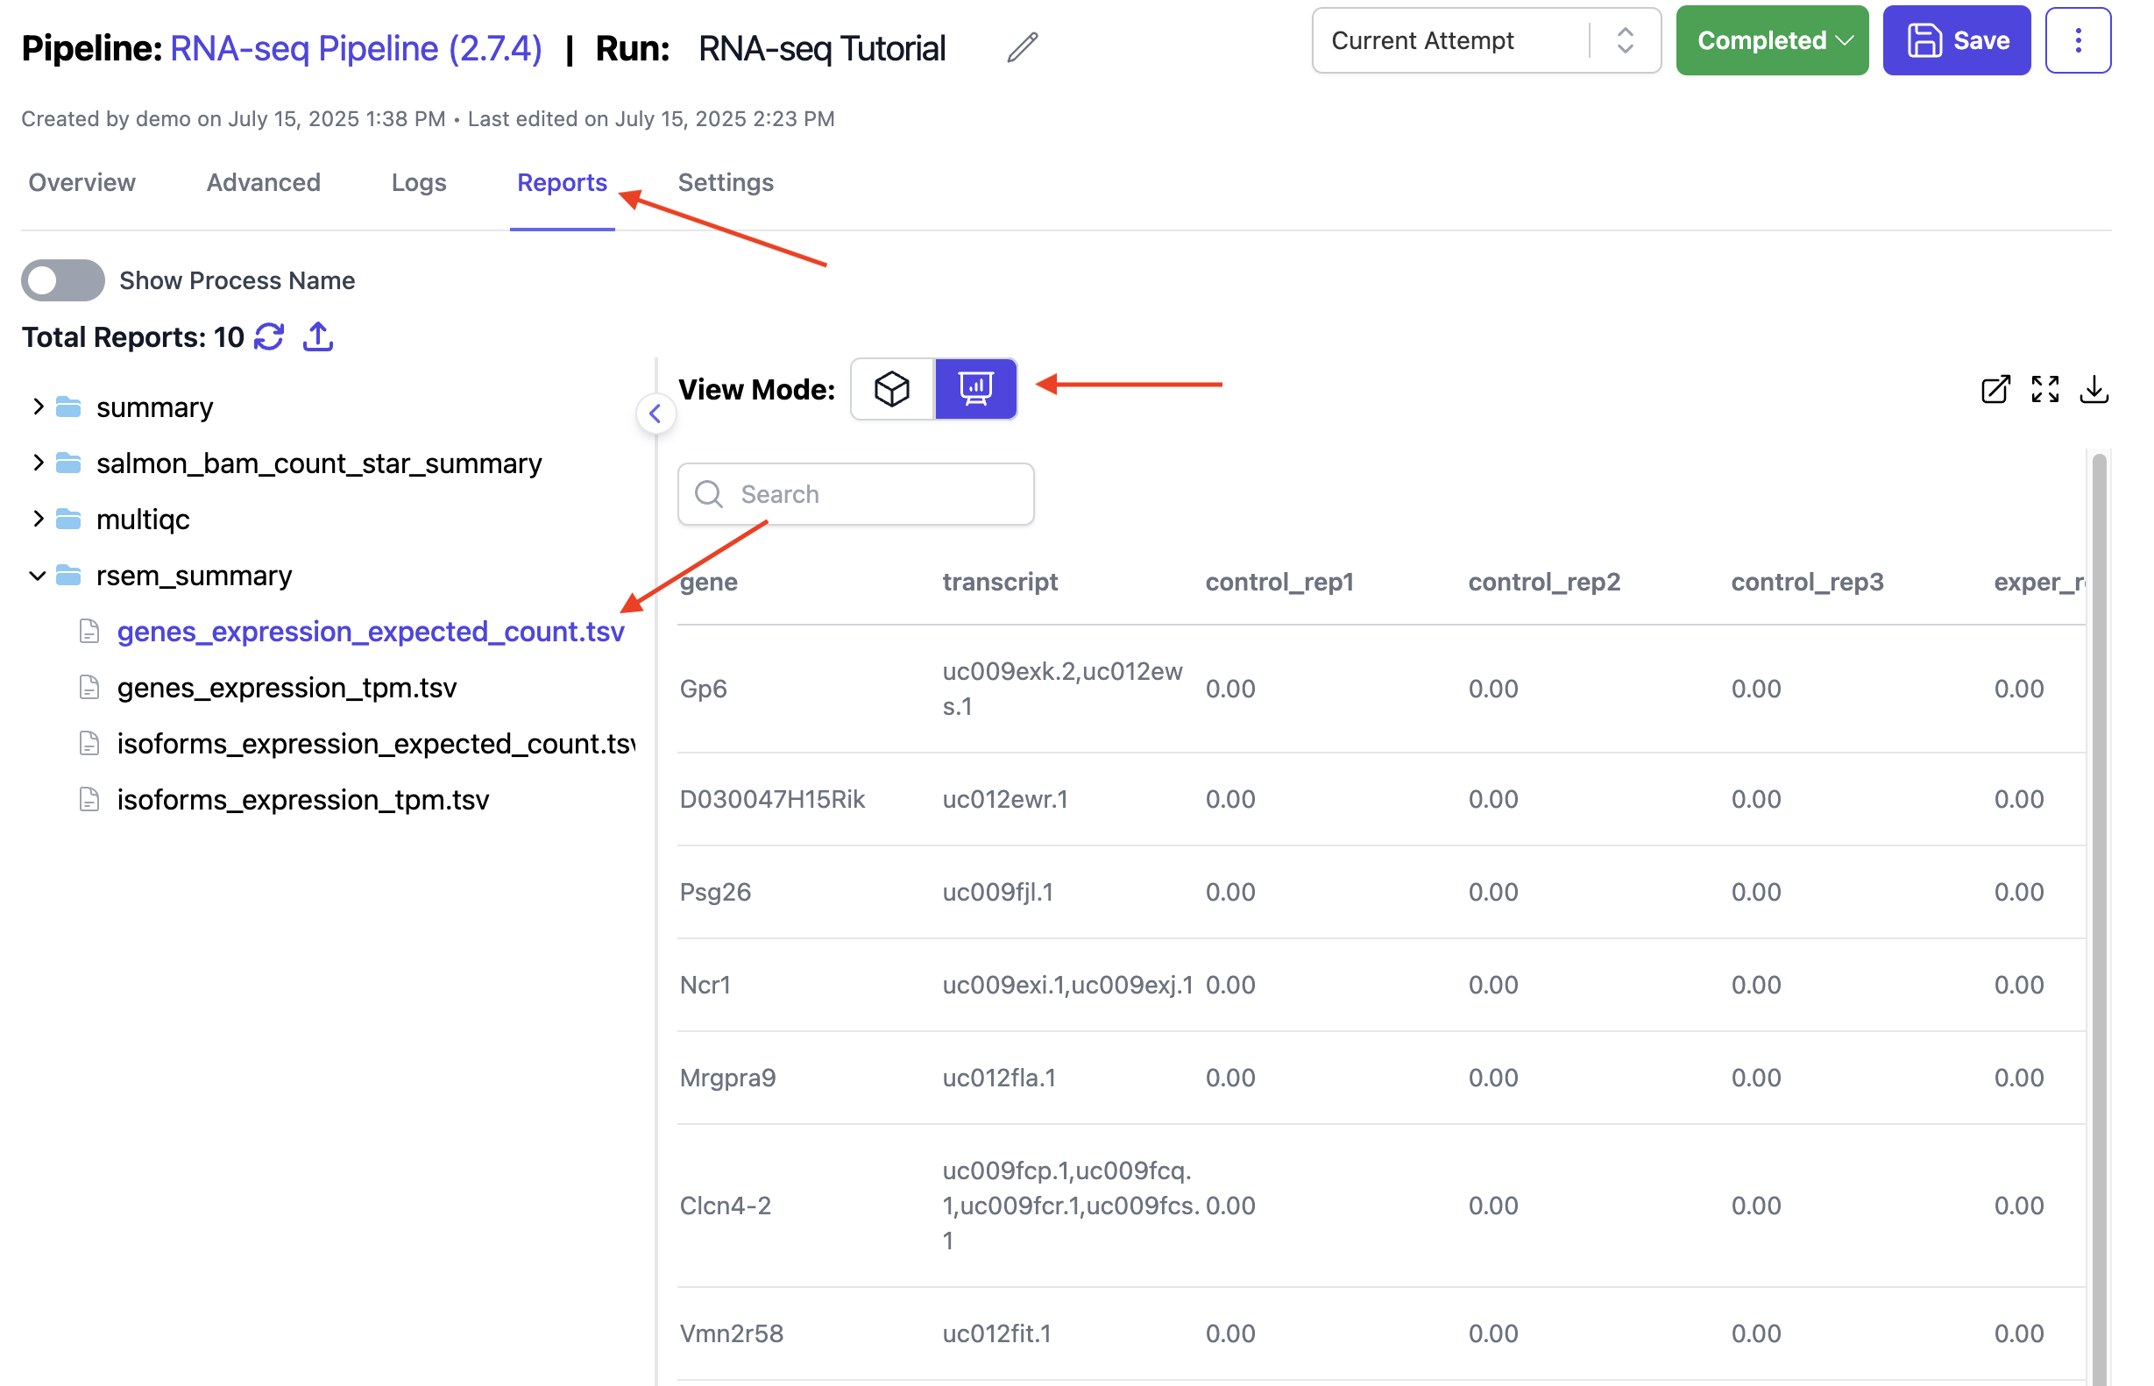Download the current report file
This screenshot has width=2154, height=1386.
[x=2093, y=389]
